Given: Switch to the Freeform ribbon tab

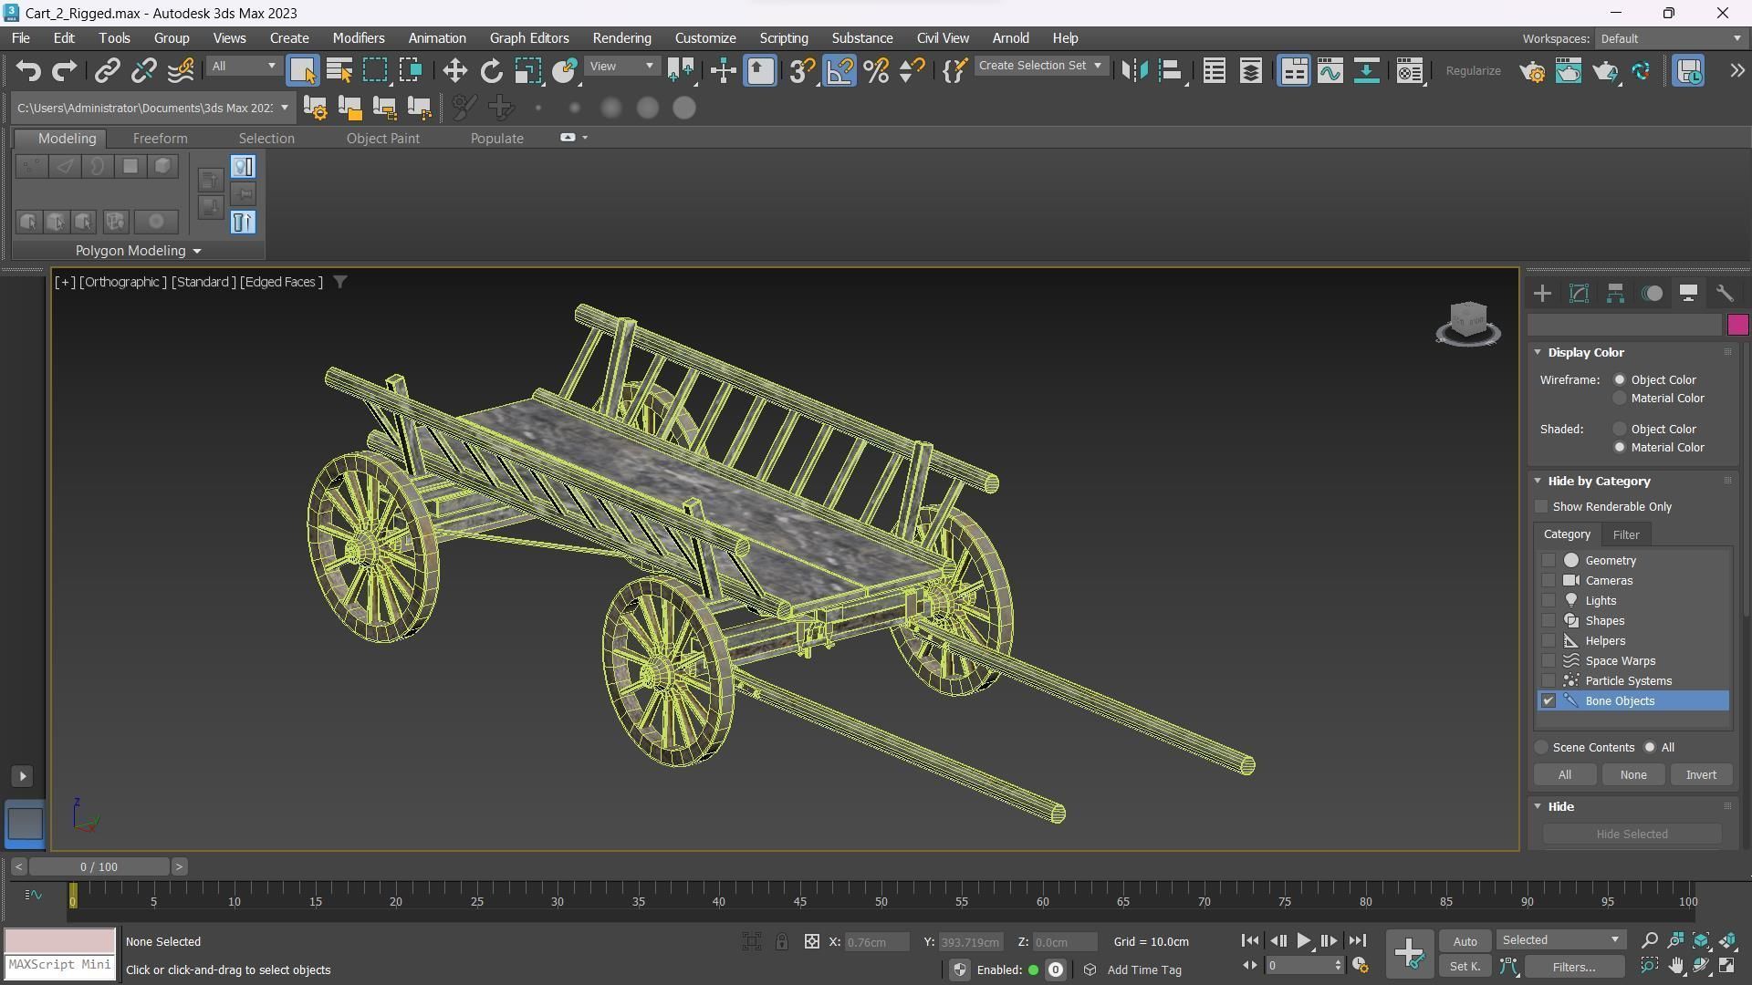Looking at the screenshot, I should (160, 139).
